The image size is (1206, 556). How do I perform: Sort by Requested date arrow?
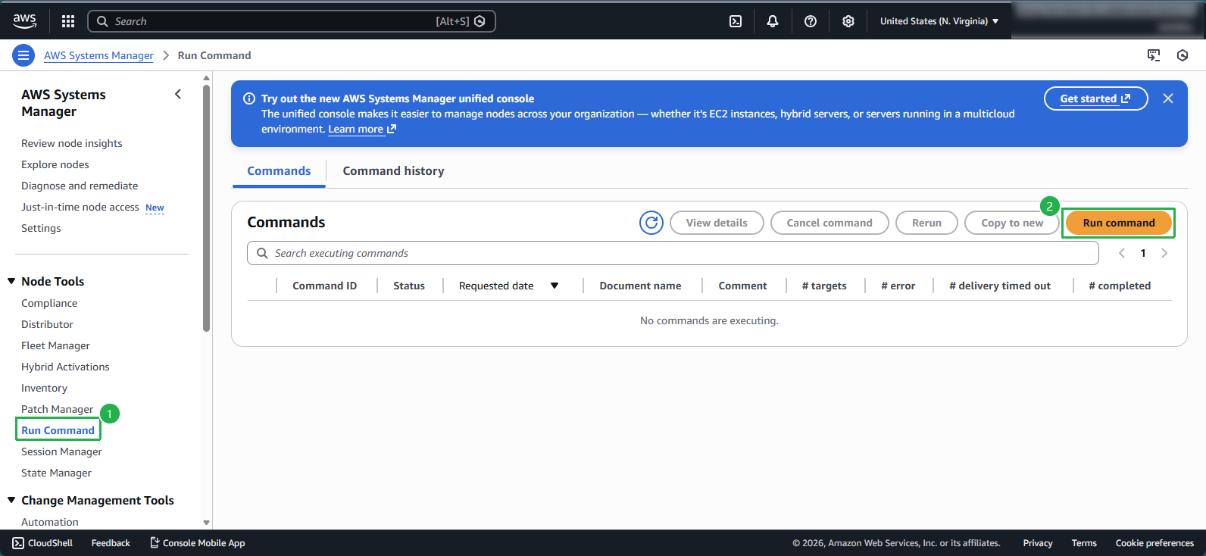pyautogui.click(x=555, y=286)
